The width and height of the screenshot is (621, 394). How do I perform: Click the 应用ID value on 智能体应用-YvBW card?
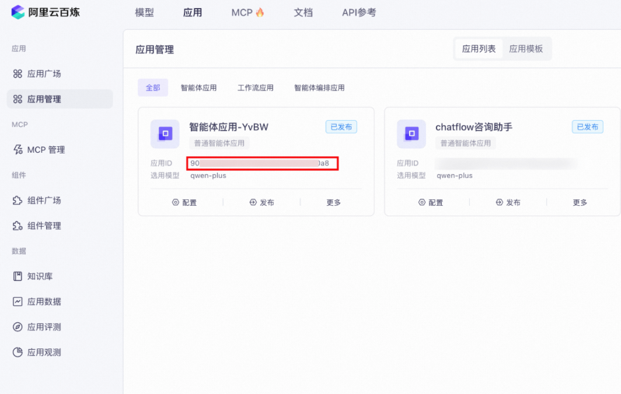[262, 163]
